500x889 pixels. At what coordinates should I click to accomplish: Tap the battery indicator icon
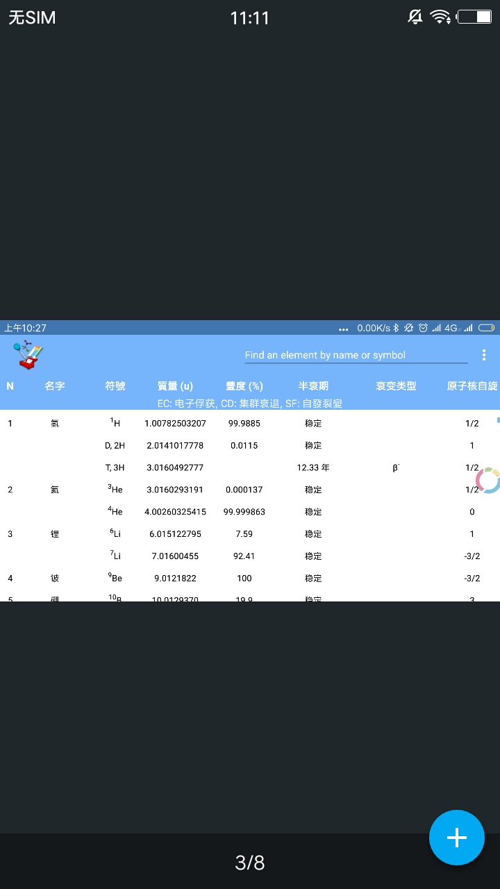[474, 17]
